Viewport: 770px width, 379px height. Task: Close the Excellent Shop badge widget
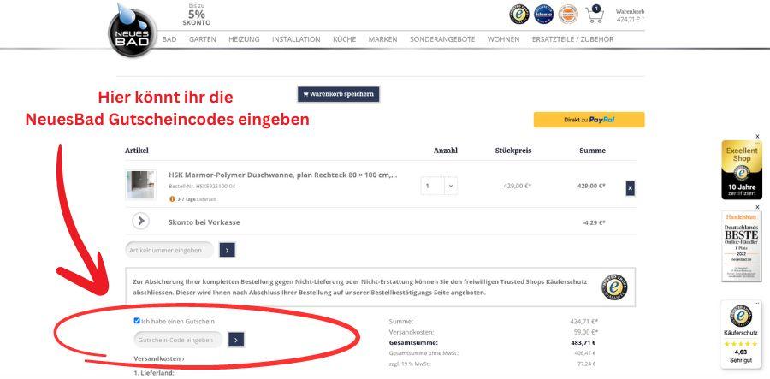coord(756,136)
